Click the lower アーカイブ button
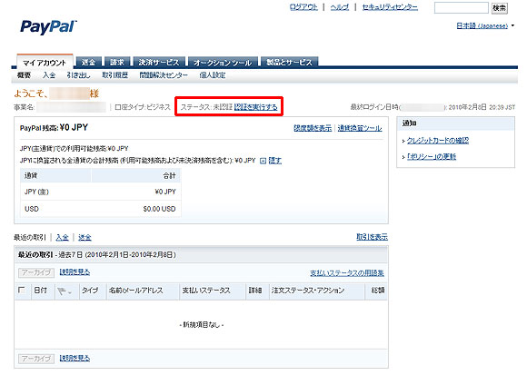 click(36, 359)
